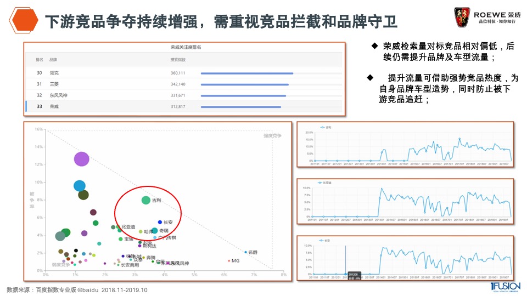Click the light blue 广汽传祺 dot
The image size is (527, 296).
(x=155, y=237)
